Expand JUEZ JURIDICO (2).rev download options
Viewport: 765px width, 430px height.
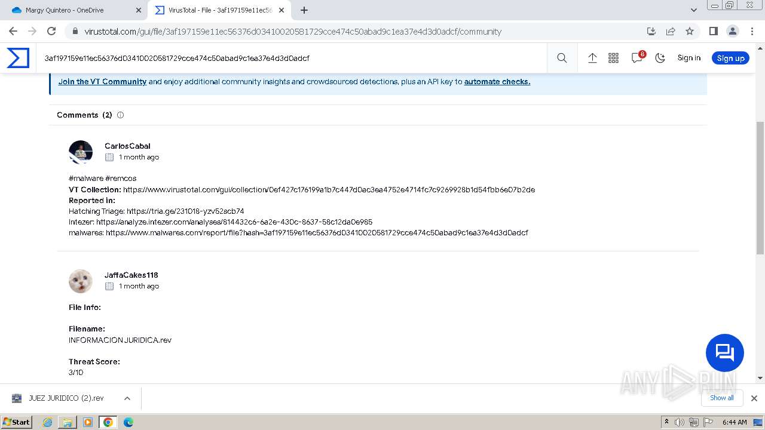click(127, 398)
